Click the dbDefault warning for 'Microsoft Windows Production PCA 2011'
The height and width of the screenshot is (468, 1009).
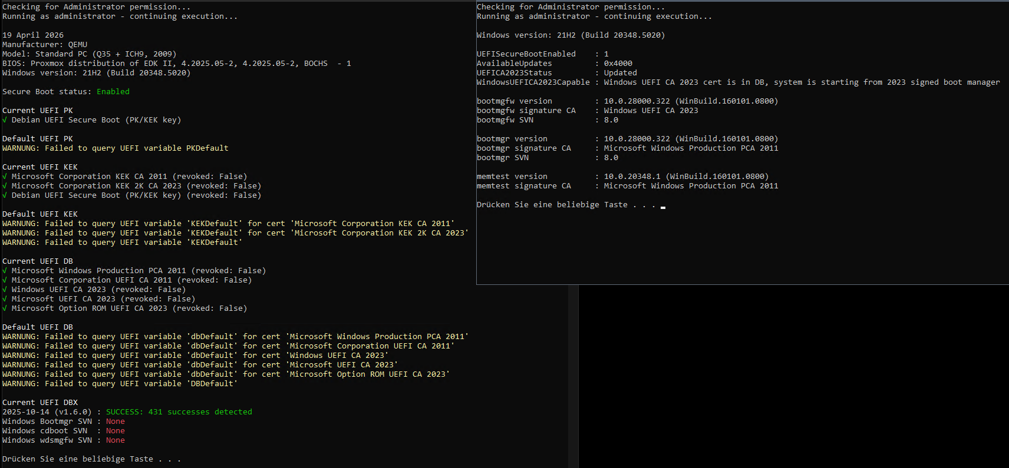click(x=236, y=337)
